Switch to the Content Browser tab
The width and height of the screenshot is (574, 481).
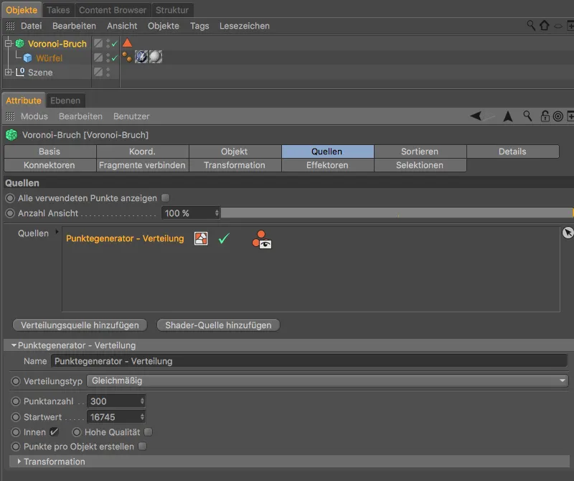(113, 10)
